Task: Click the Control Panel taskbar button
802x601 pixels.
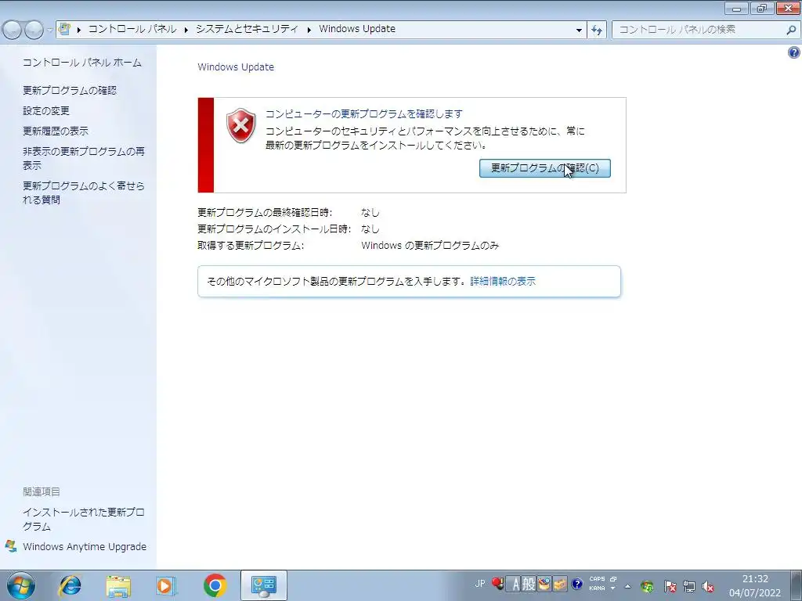Action: (263, 585)
